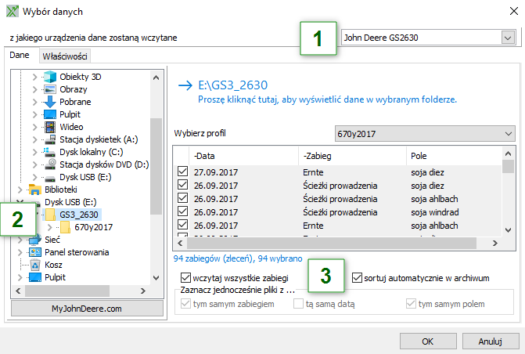This screenshot has width=525, height=354.
Task: Click data table scroll down arrow
Action: point(509,230)
